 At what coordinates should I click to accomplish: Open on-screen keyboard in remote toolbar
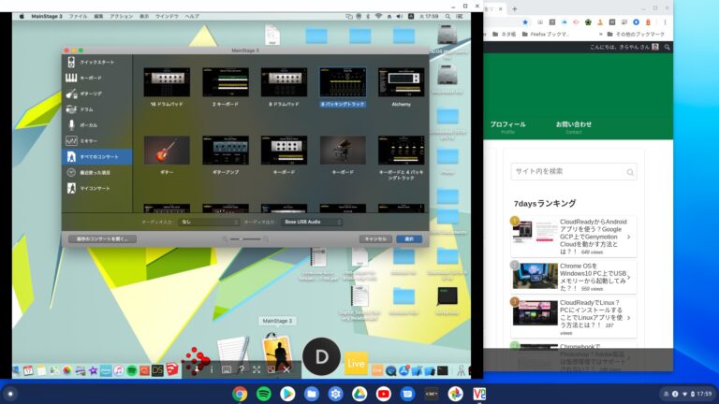click(x=227, y=369)
